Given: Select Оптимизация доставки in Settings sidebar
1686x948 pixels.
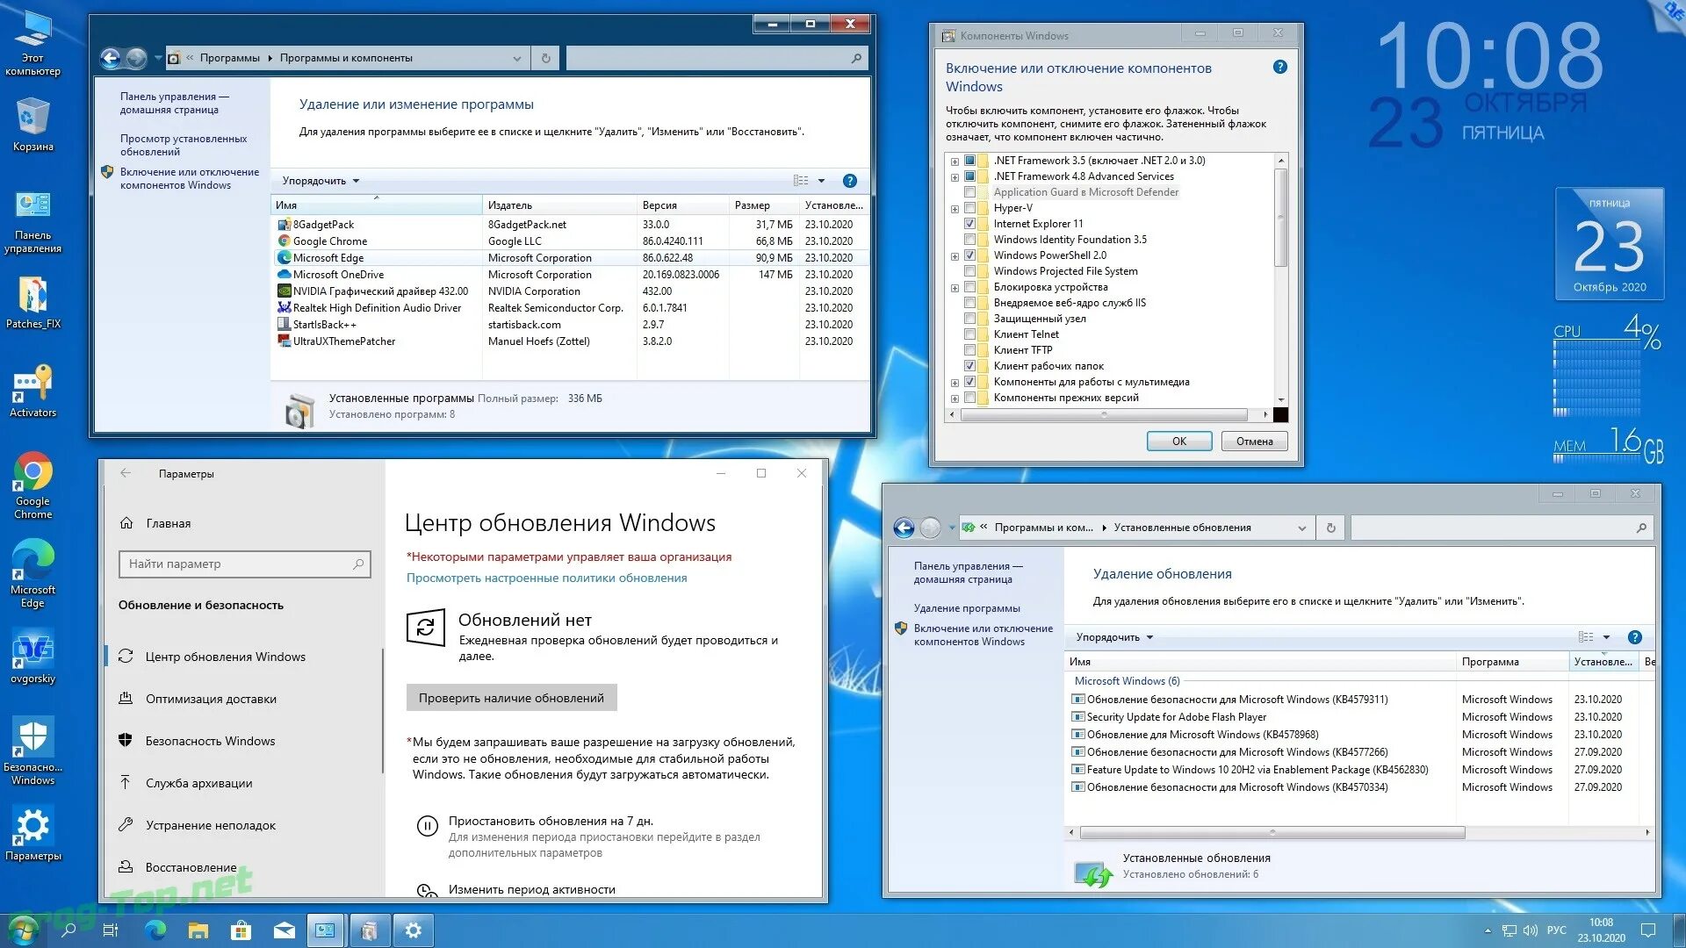Looking at the screenshot, I should click(x=211, y=699).
